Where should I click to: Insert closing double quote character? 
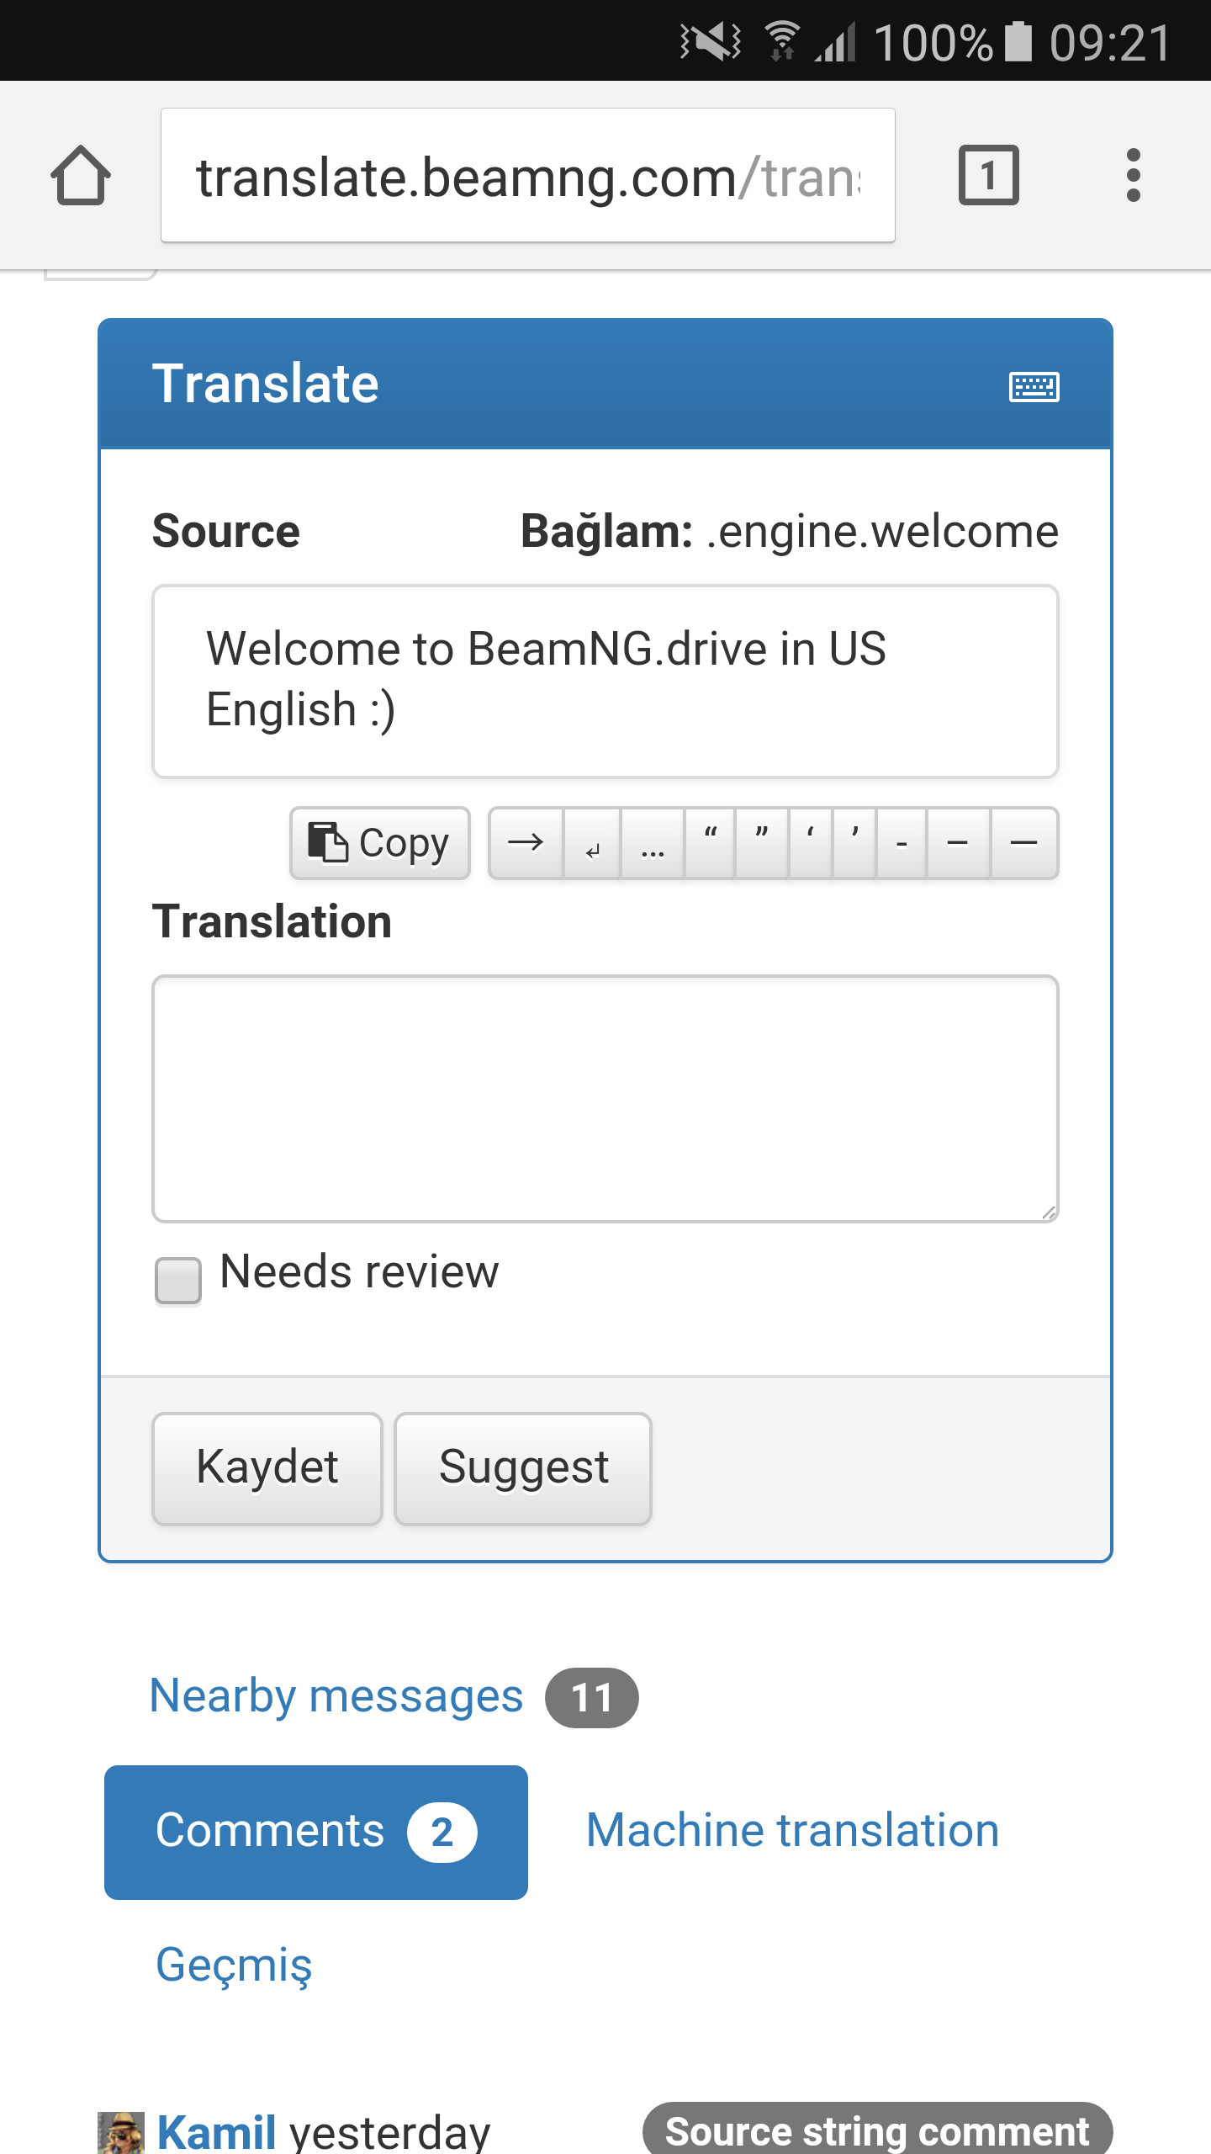click(x=762, y=843)
